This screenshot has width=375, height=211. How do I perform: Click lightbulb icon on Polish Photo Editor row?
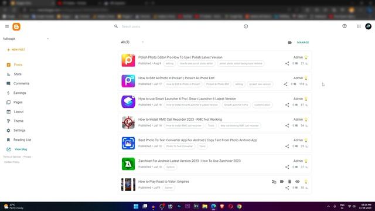point(306,57)
